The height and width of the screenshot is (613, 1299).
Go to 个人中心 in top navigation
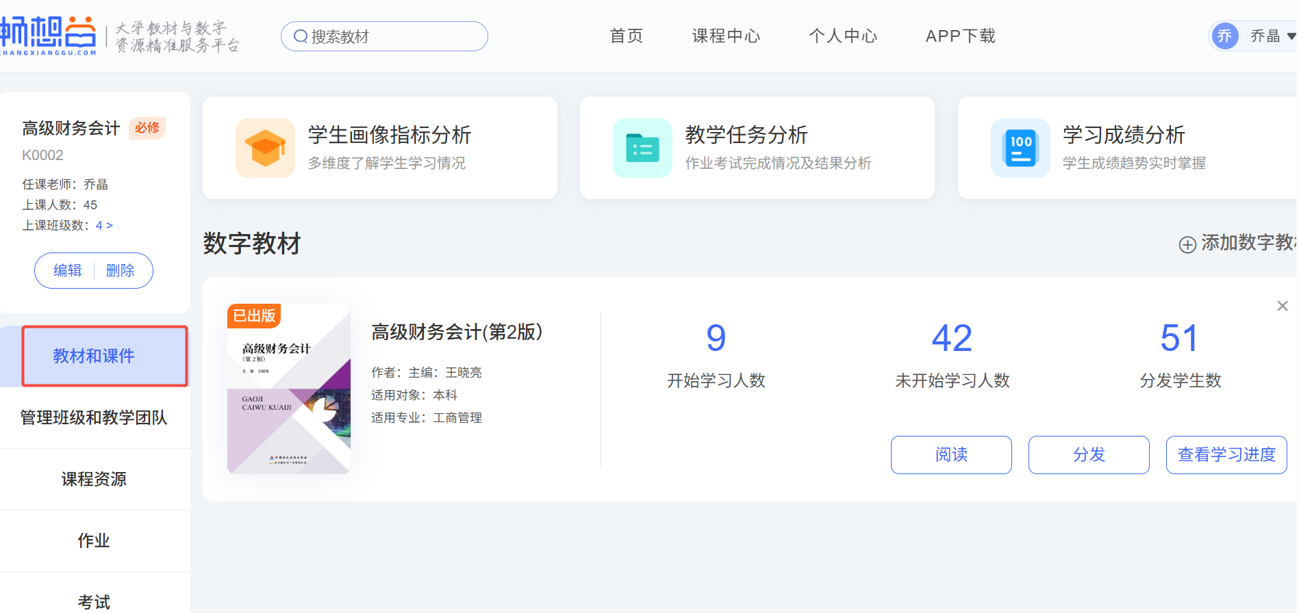[x=843, y=36]
